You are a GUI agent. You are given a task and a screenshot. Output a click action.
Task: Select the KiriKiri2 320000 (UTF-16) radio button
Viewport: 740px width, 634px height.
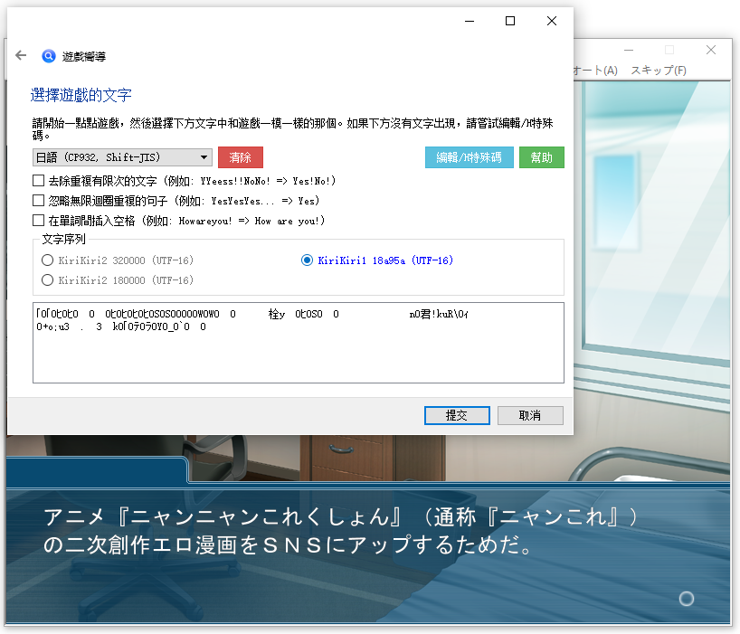[x=47, y=260]
